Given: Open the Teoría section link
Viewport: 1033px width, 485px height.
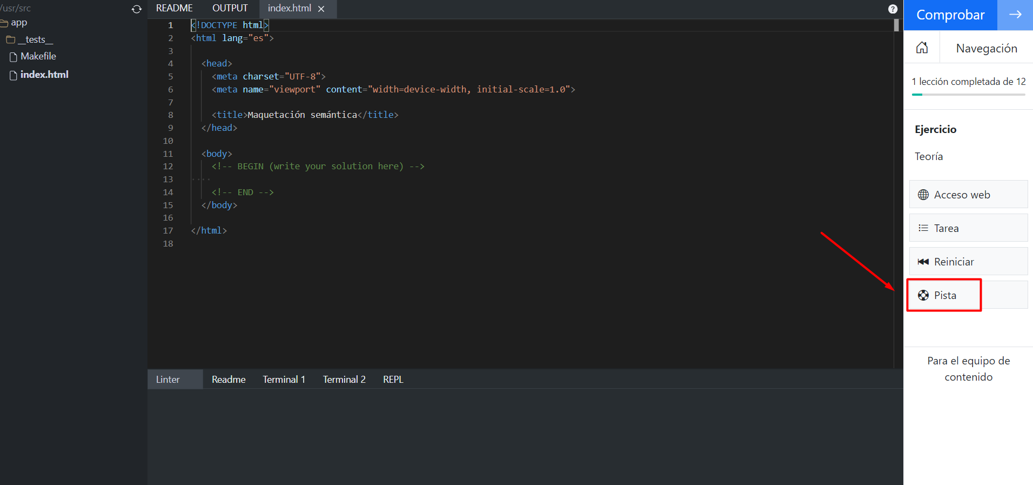Looking at the screenshot, I should [928, 156].
